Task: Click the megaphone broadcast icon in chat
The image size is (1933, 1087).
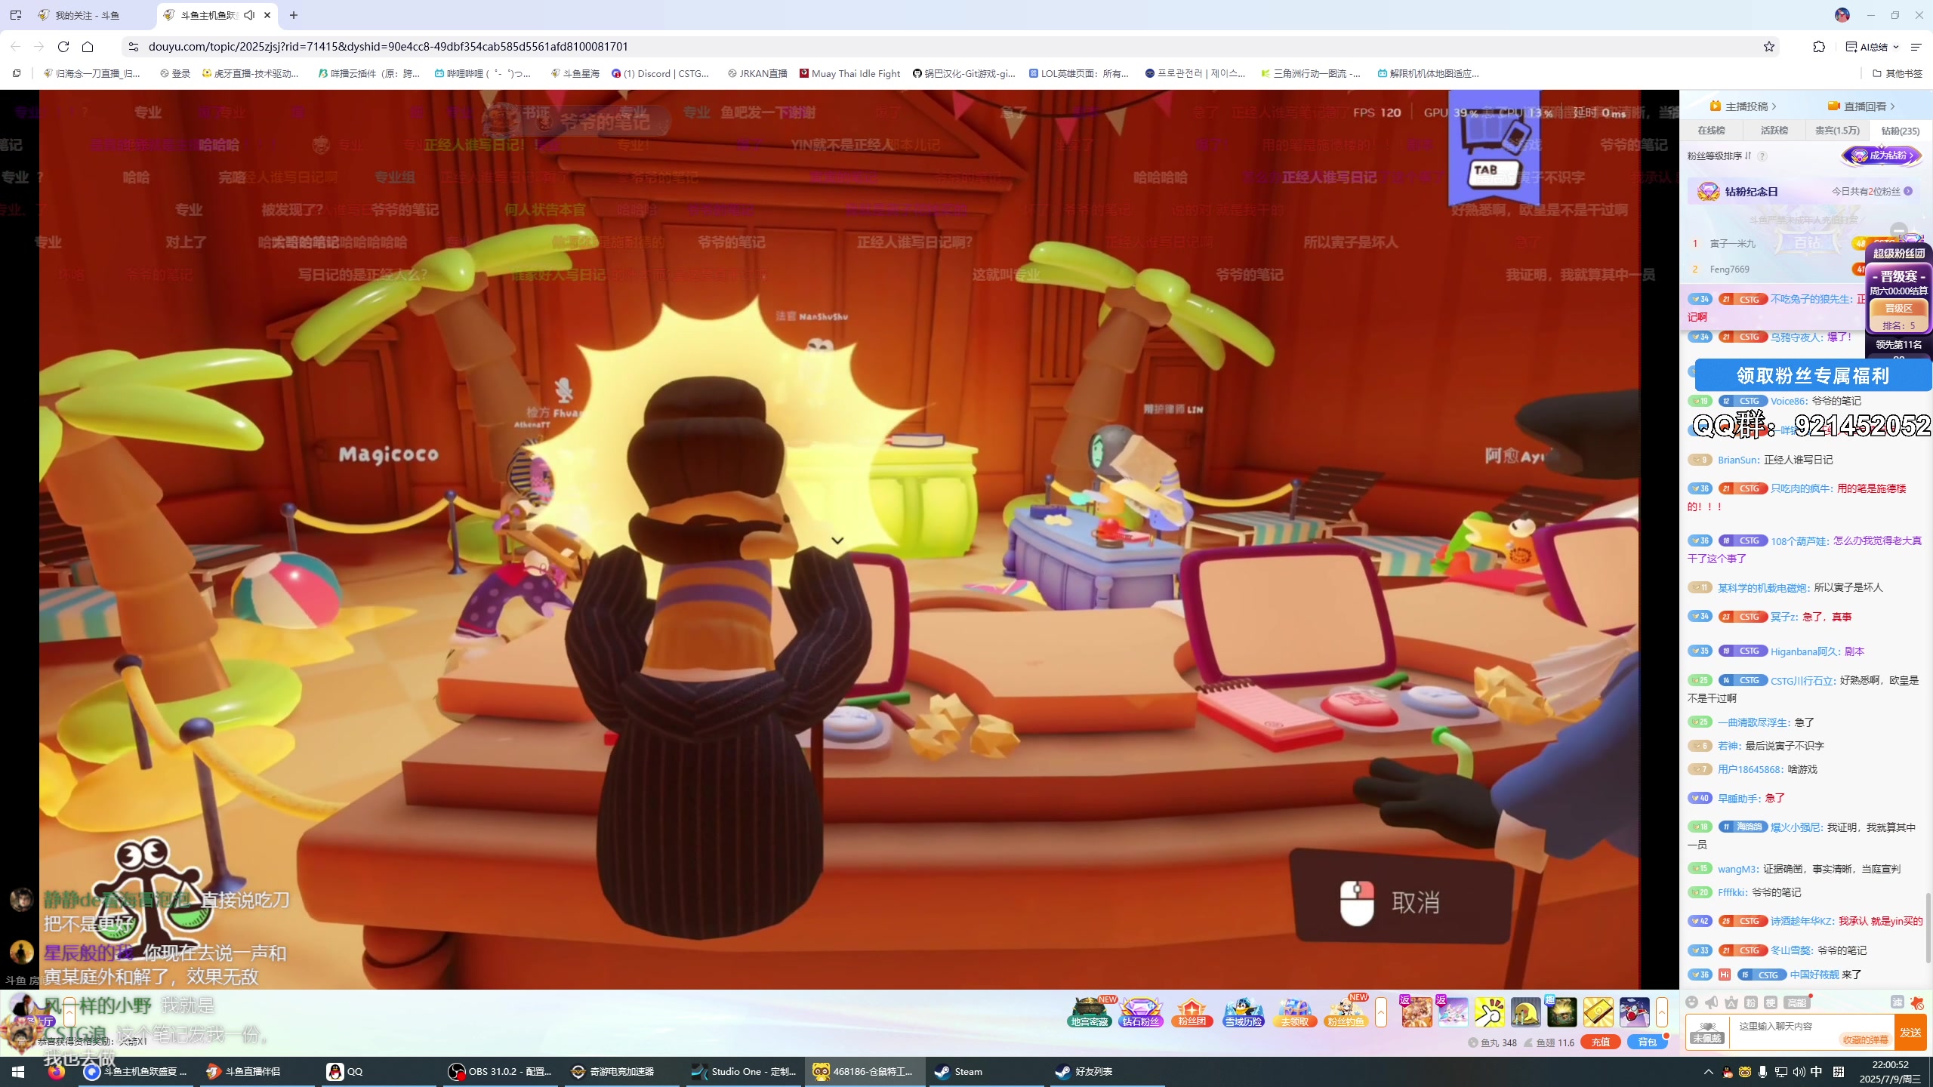Action: 1712,1002
